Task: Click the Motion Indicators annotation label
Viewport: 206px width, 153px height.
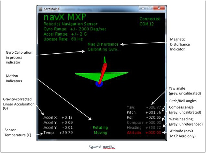Action: pos(14,78)
